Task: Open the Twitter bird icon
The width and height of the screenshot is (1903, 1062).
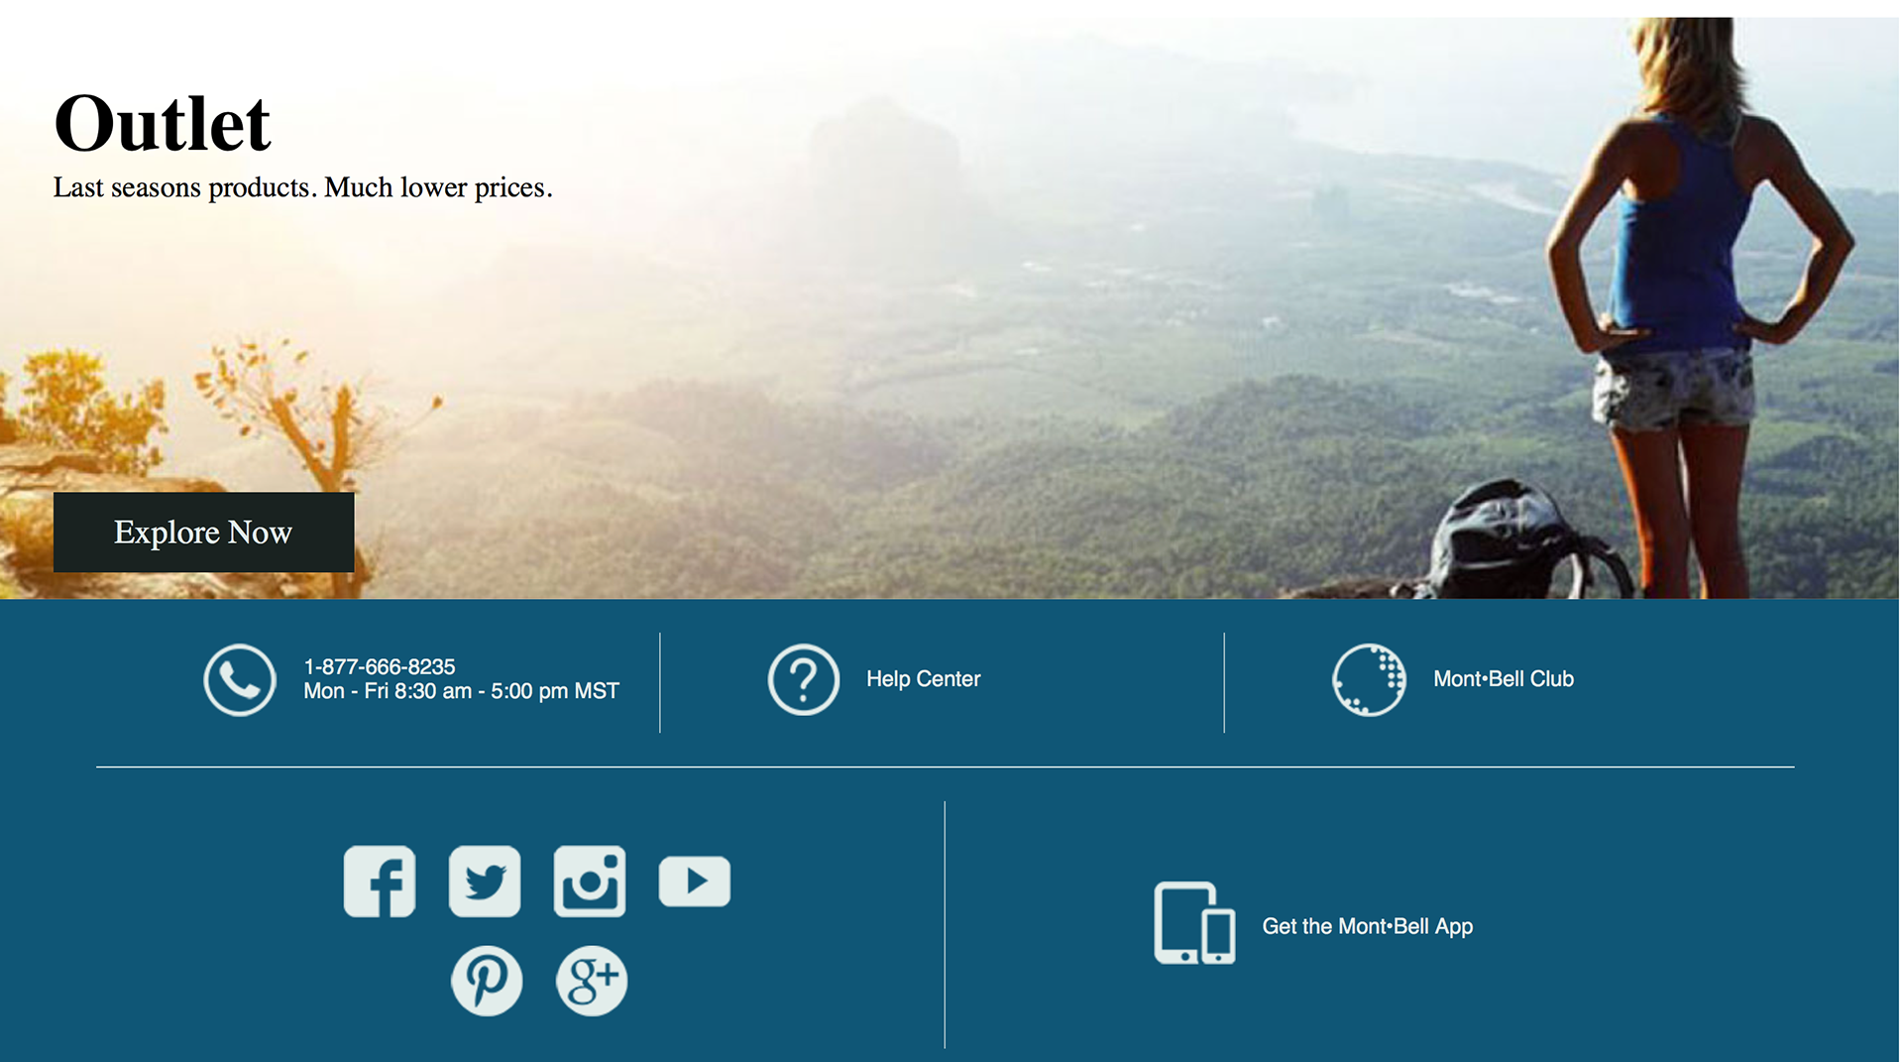Action: [x=485, y=882]
